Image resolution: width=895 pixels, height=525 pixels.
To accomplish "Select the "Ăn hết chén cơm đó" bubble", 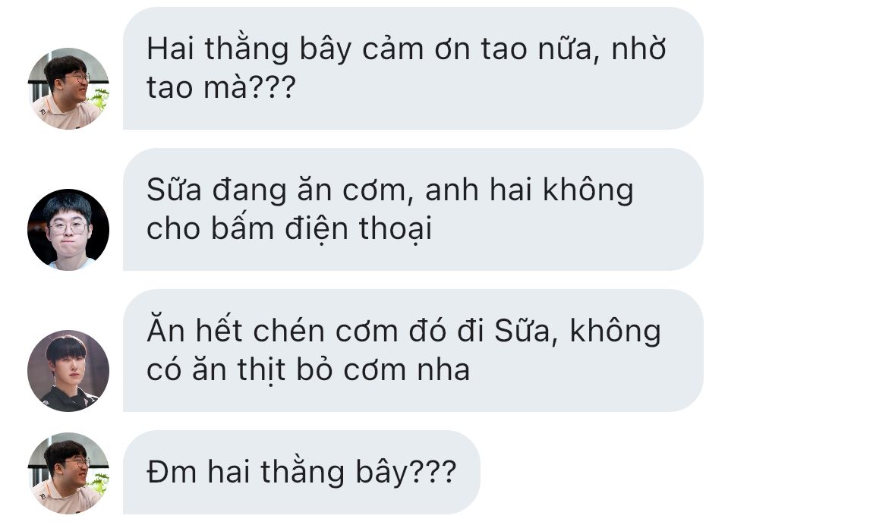I will click(x=413, y=351).
